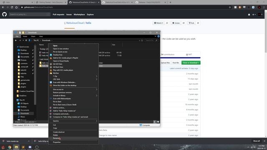Select Pin to Quick access

pyautogui.click(x=60, y=52)
